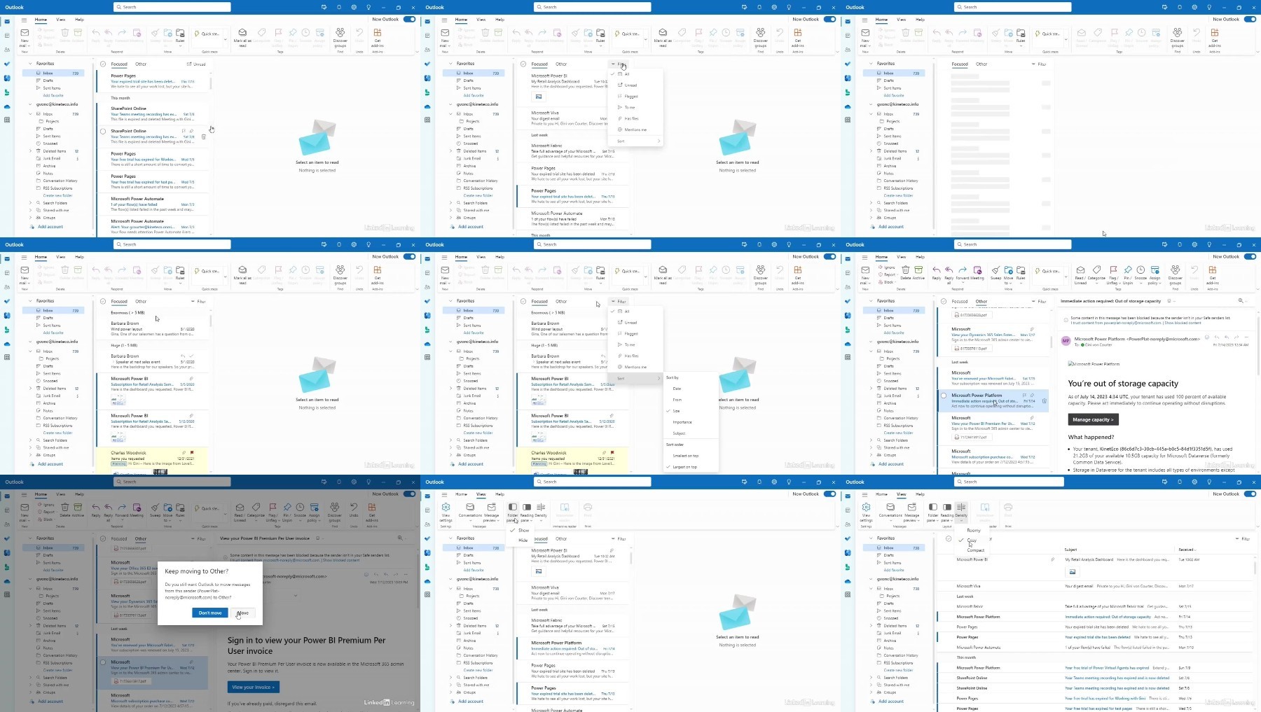
Task: Click Pin/Unpin icon in middle-right window ribbon
Action: [x=1128, y=270]
